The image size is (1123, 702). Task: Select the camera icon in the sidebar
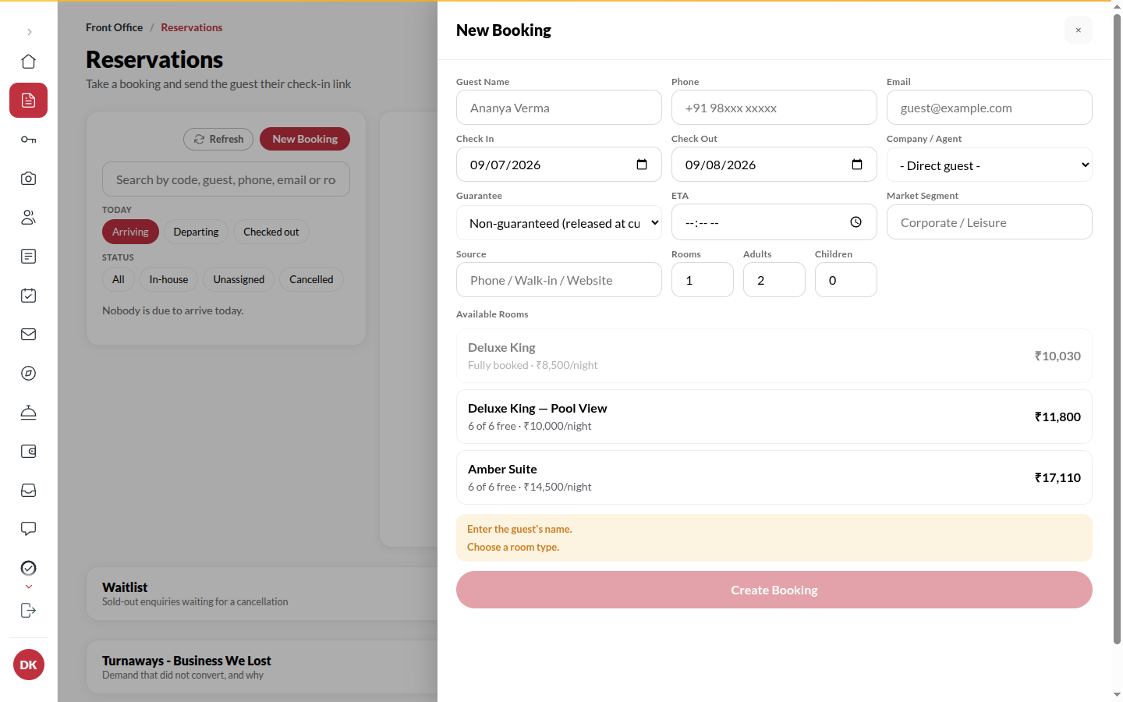click(29, 179)
